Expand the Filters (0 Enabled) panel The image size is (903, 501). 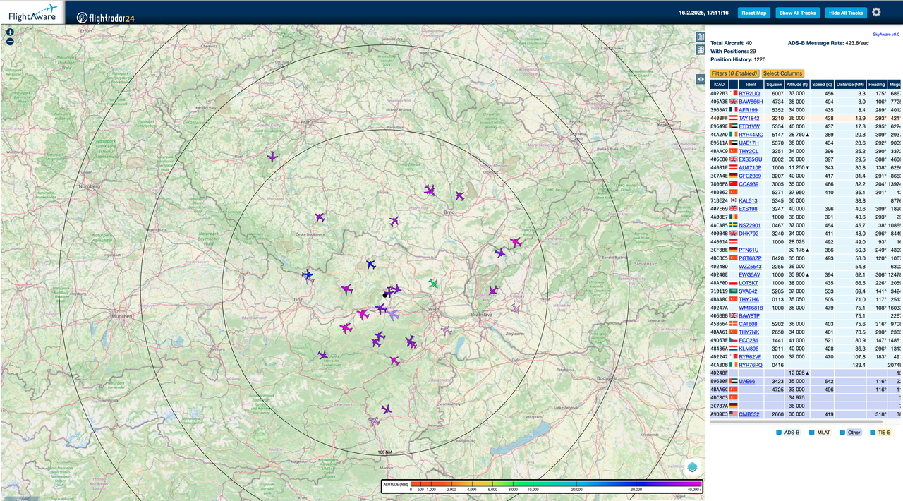pyautogui.click(x=734, y=73)
